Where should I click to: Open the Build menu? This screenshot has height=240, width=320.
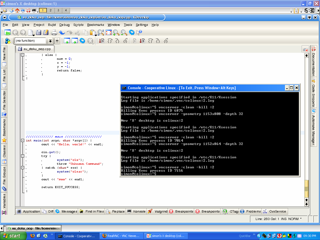pos(52,25)
